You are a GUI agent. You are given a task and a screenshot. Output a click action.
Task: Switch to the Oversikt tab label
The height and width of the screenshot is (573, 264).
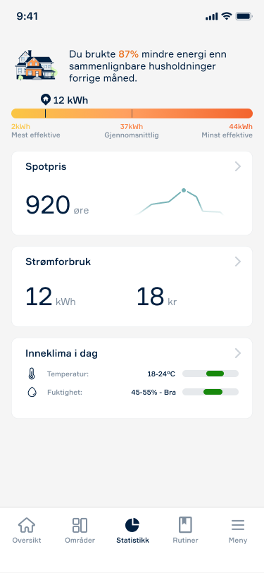coord(27,541)
